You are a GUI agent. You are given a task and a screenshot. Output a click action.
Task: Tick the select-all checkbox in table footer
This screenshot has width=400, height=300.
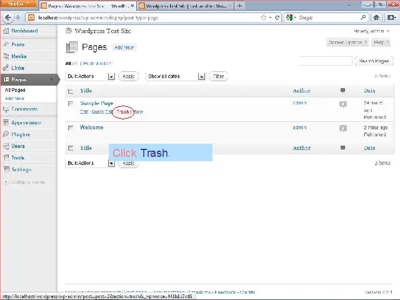(71, 148)
